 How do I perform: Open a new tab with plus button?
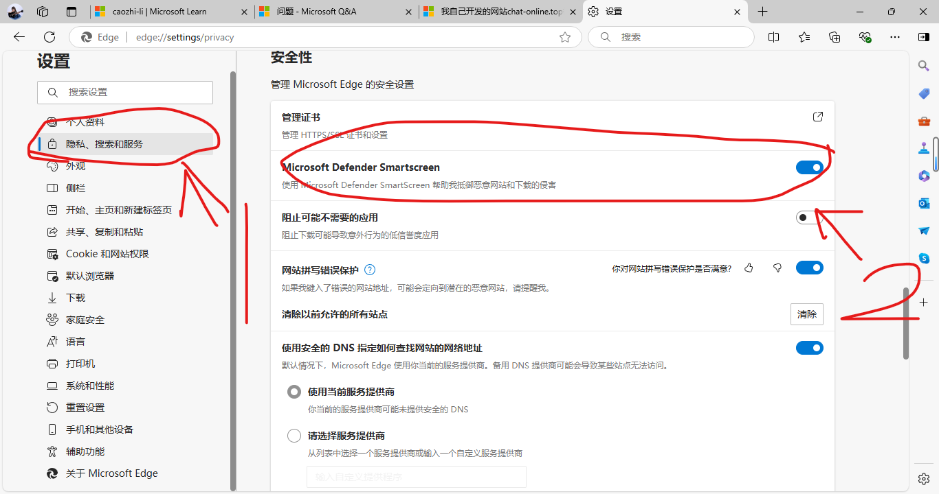point(762,12)
